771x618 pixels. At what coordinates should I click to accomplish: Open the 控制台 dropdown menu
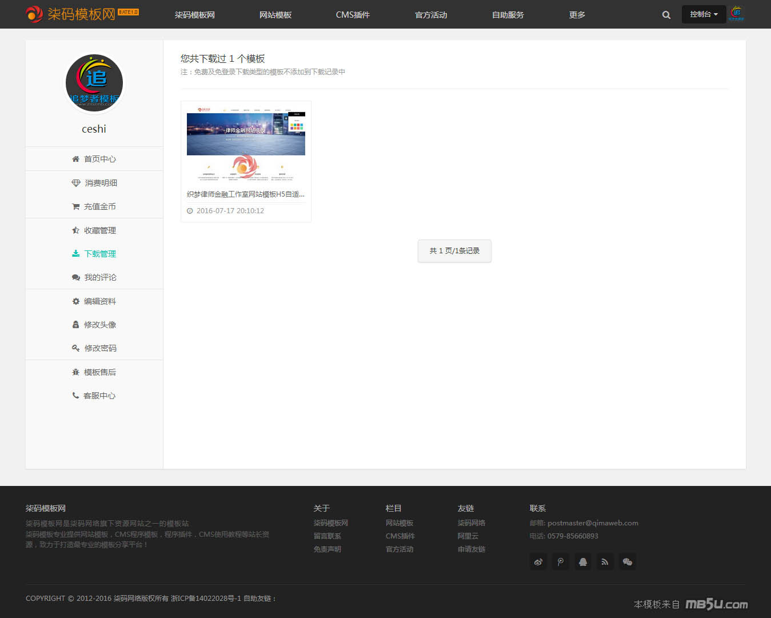[704, 14]
